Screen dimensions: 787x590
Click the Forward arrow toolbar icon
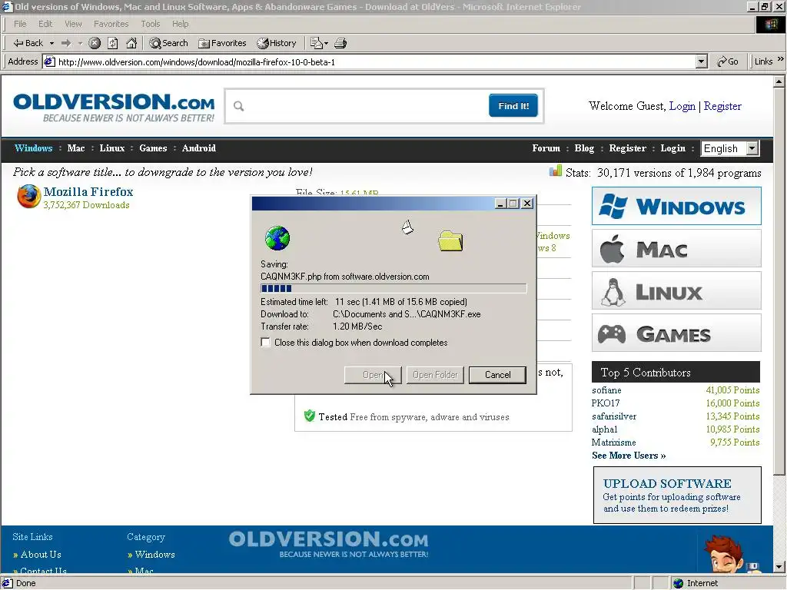coord(66,43)
